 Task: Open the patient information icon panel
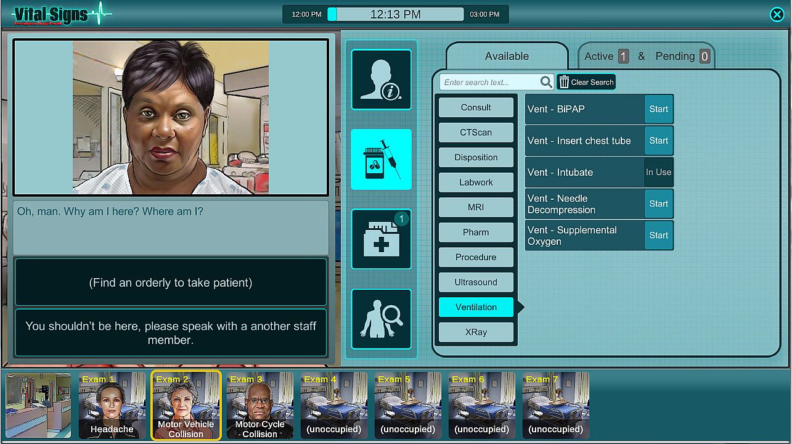381,80
